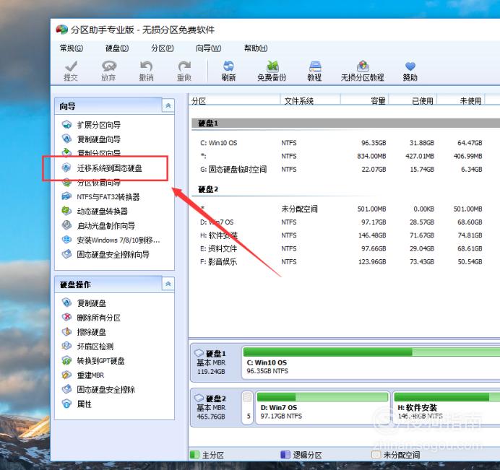This screenshot has width=500, height=470.
Task: Select the 硬盘2 group header in list
Action: click(208, 190)
